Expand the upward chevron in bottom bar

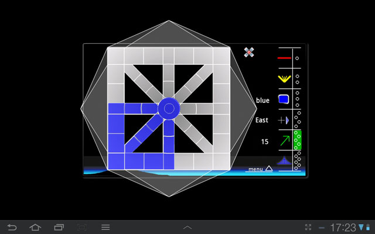coord(187,228)
